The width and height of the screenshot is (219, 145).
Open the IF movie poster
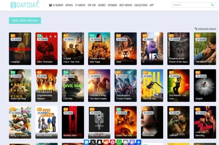pos(152,49)
